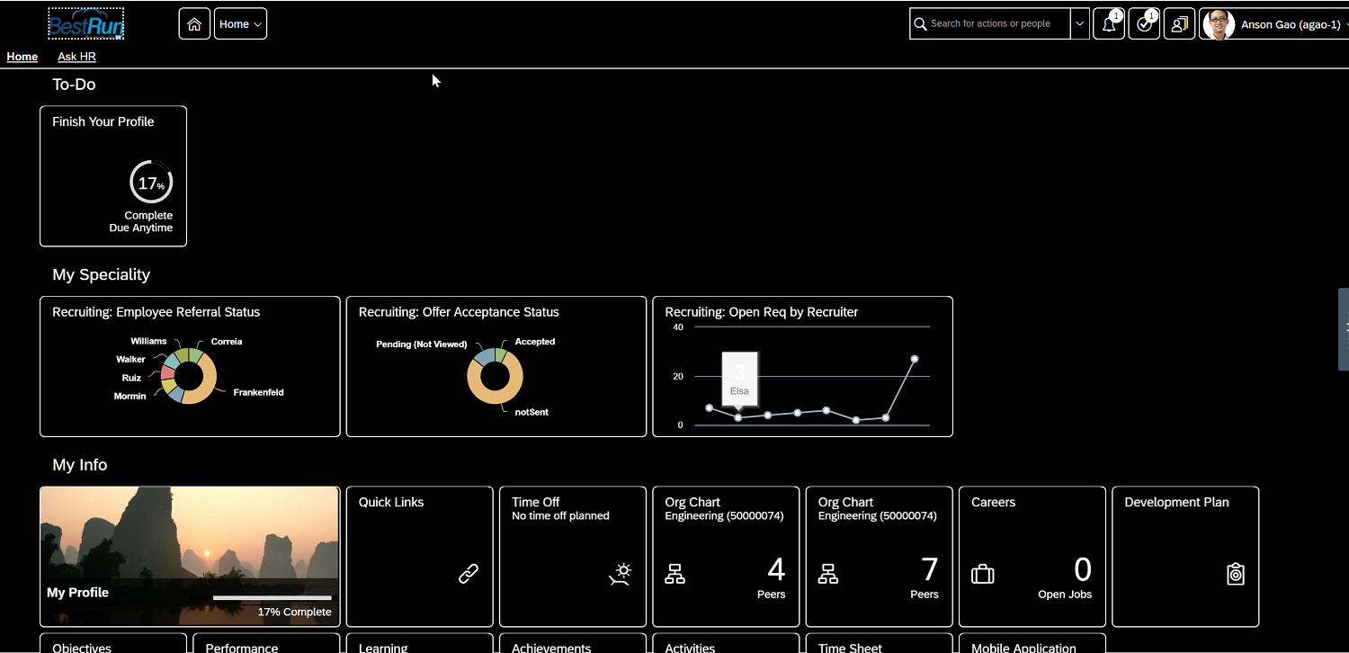Click the Correia label in referral chart
The width and height of the screenshot is (1349, 653).
point(227,342)
